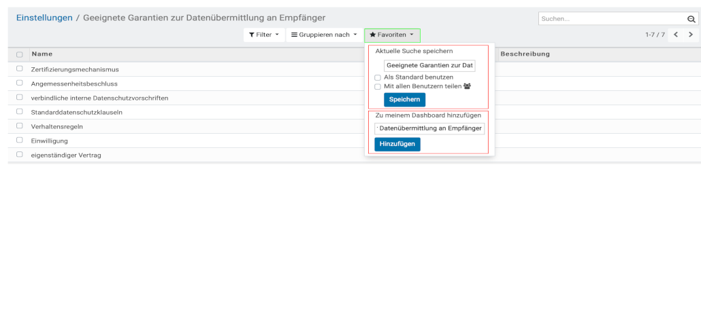Collapse the Favoriten dropdown
The height and width of the screenshot is (313, 701).
click(x=392, y=35)
